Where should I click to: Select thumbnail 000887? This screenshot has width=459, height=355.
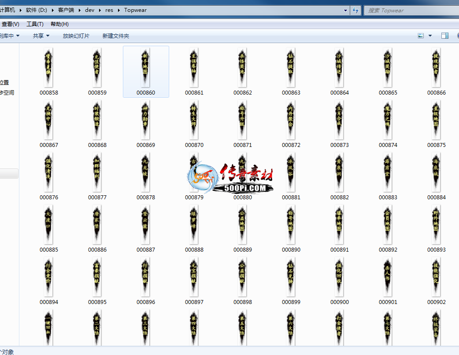145,225
